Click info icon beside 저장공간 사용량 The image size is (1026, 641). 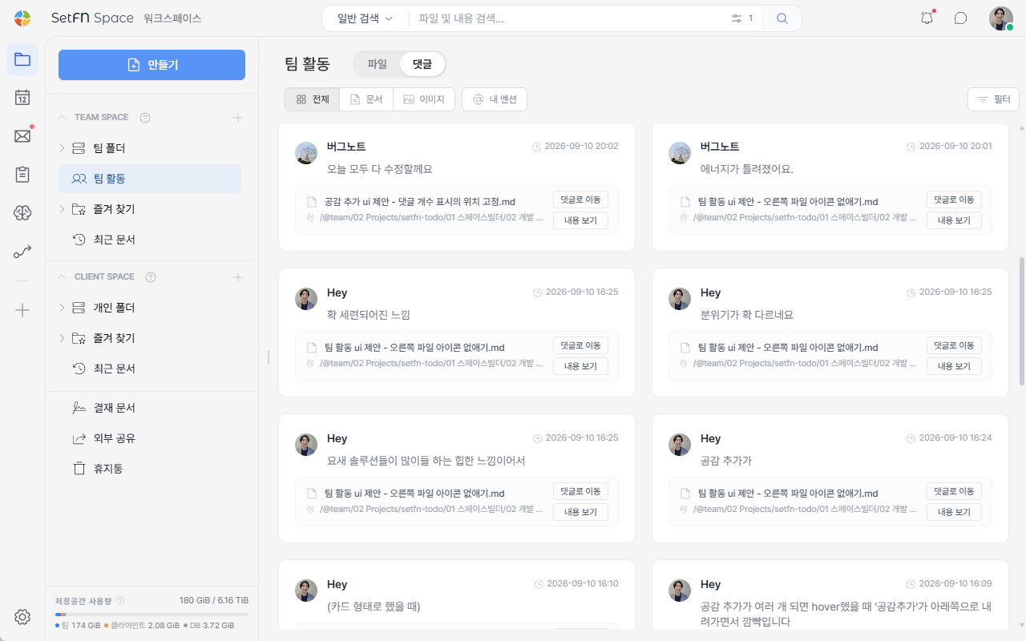click(x=120, y=600)
